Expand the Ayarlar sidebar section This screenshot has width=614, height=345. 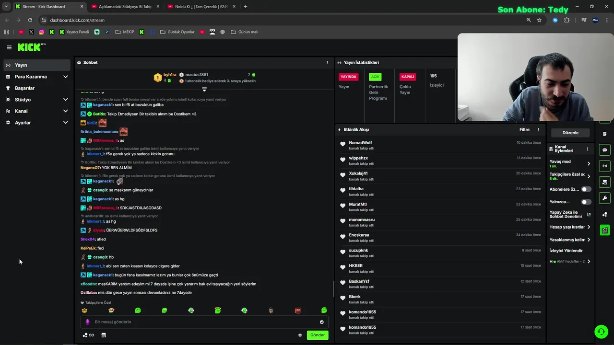click(x=37, y=123)
